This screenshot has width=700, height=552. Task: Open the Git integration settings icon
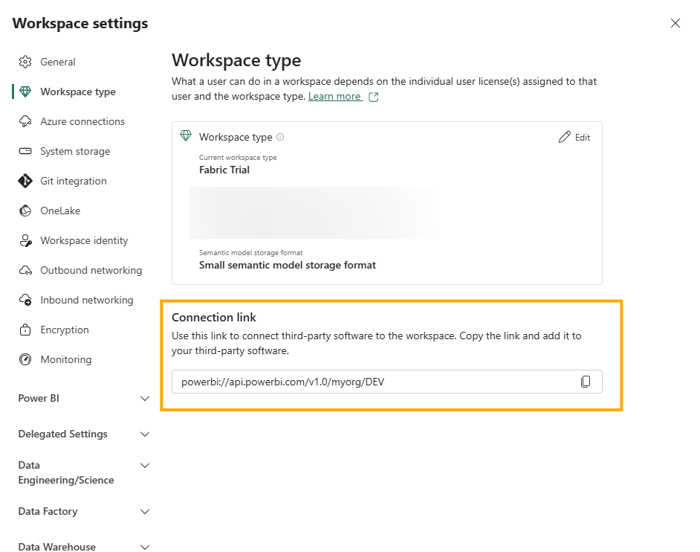coord(24,181)
